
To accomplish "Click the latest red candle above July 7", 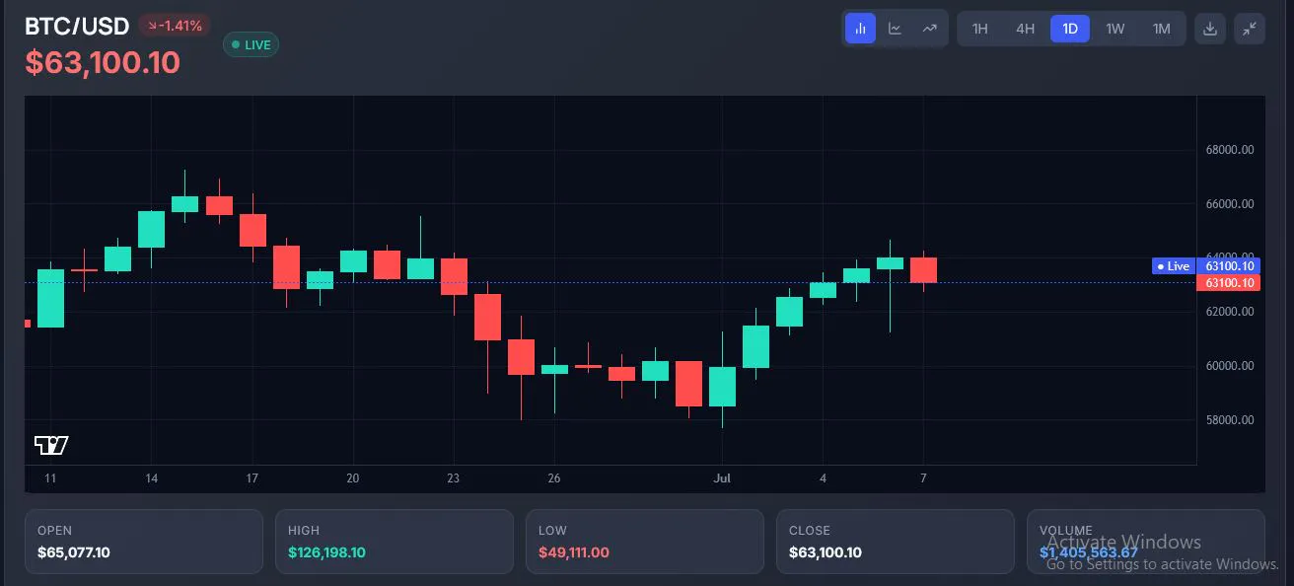I will tap(923, 270).
